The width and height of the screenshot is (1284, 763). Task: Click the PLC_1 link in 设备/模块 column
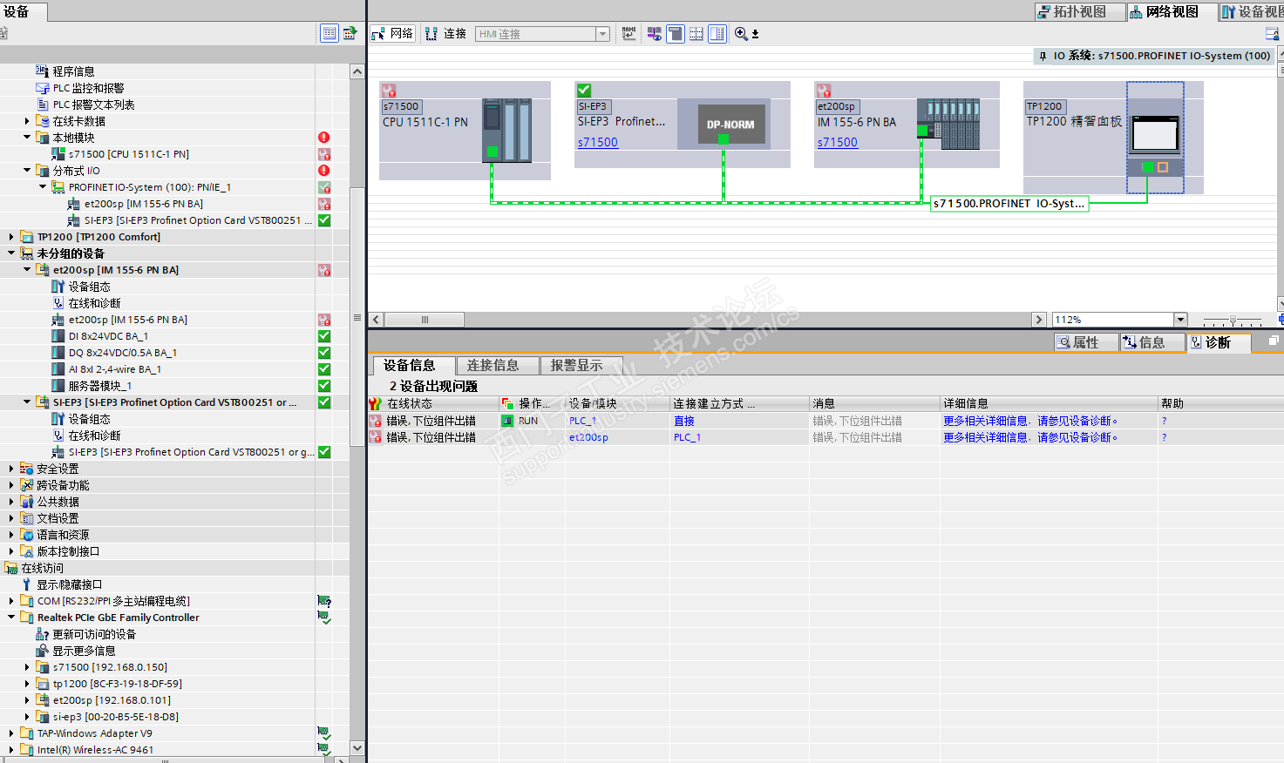pyautogui.click(x=582, y=421)
